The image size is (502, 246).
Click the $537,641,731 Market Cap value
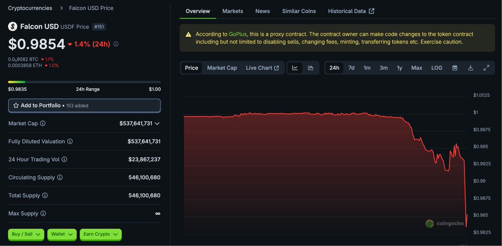pos(136,124)
